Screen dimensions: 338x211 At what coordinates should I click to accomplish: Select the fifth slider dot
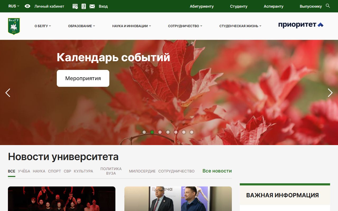[176, 132]
